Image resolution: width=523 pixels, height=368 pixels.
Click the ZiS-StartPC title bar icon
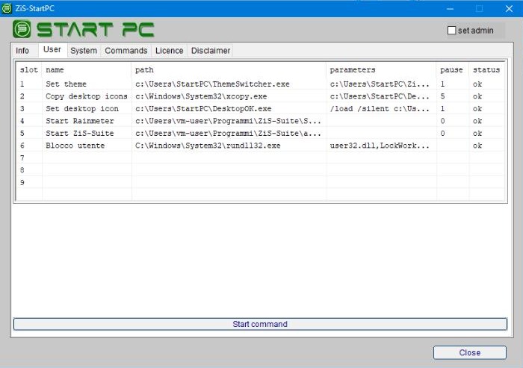click(7, 8)
